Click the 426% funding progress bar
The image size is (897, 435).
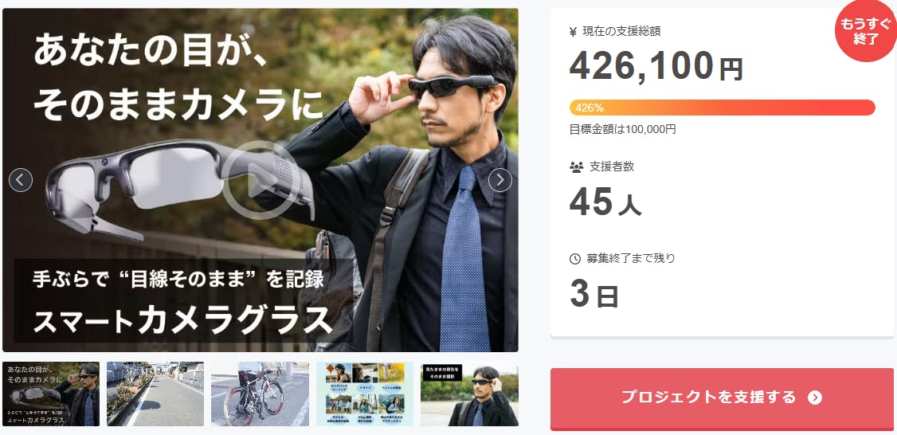click(722, 108)
